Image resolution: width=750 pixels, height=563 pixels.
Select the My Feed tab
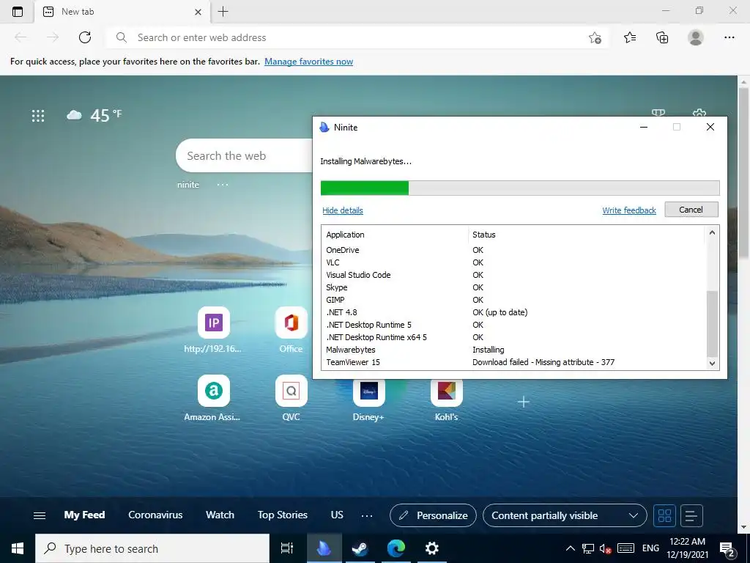click(x=84, y=515)
